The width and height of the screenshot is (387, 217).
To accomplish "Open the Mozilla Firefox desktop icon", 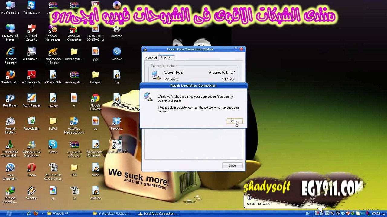I will (x=10, y=77).
